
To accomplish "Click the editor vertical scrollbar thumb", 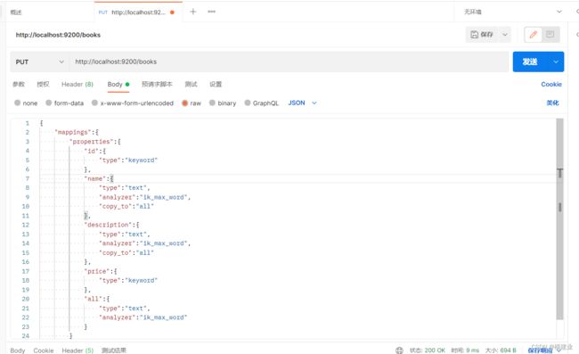I will click(559, 218).
